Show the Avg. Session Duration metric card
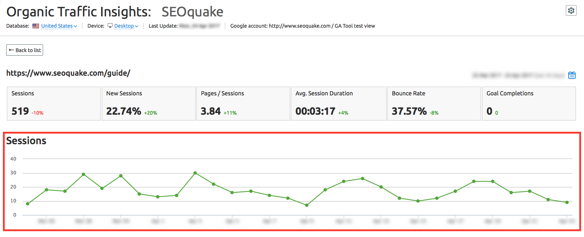This screenshot has width=584, height=237. [338, 103]
